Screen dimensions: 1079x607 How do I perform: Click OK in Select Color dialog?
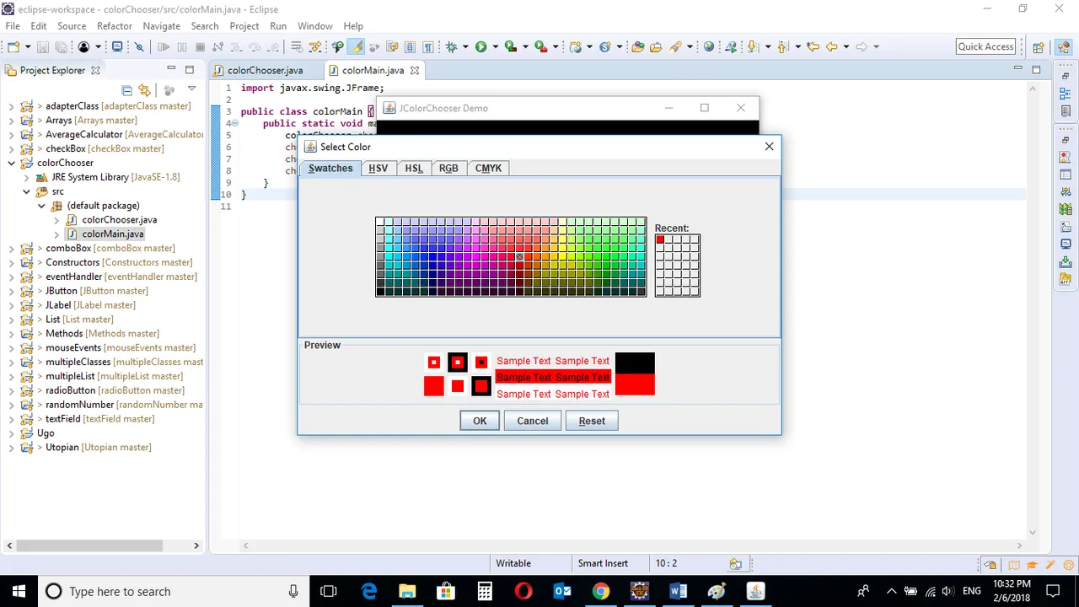pyautogui.click(x=480, y=421)
